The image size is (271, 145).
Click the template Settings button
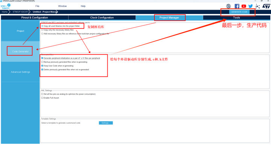106,123
